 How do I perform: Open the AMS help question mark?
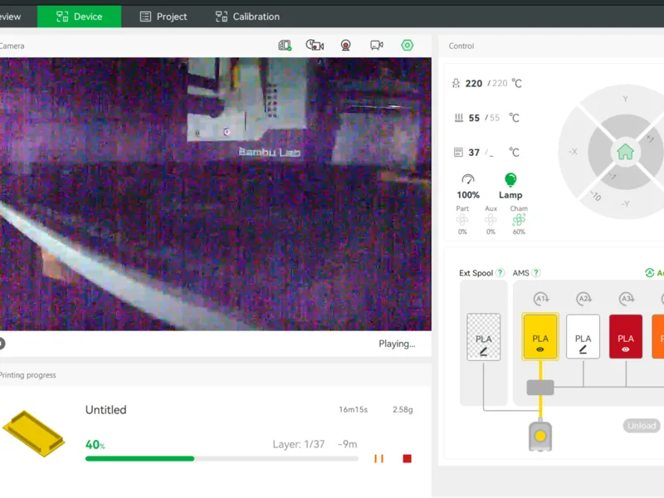coord(536,273)
